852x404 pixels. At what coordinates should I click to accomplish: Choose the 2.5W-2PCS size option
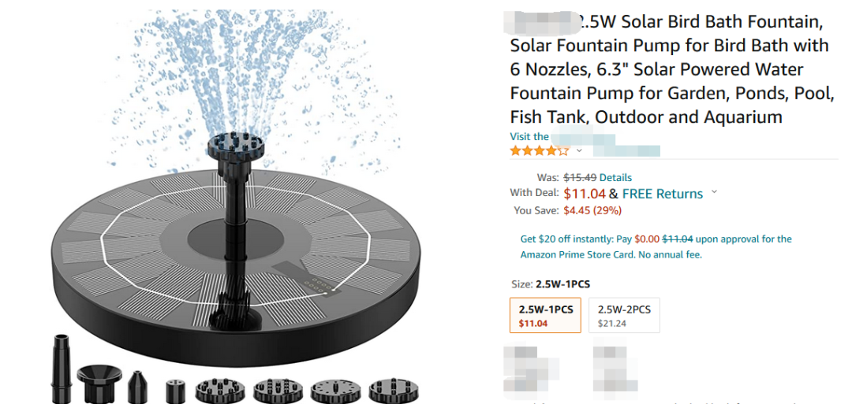click(624, 315)
